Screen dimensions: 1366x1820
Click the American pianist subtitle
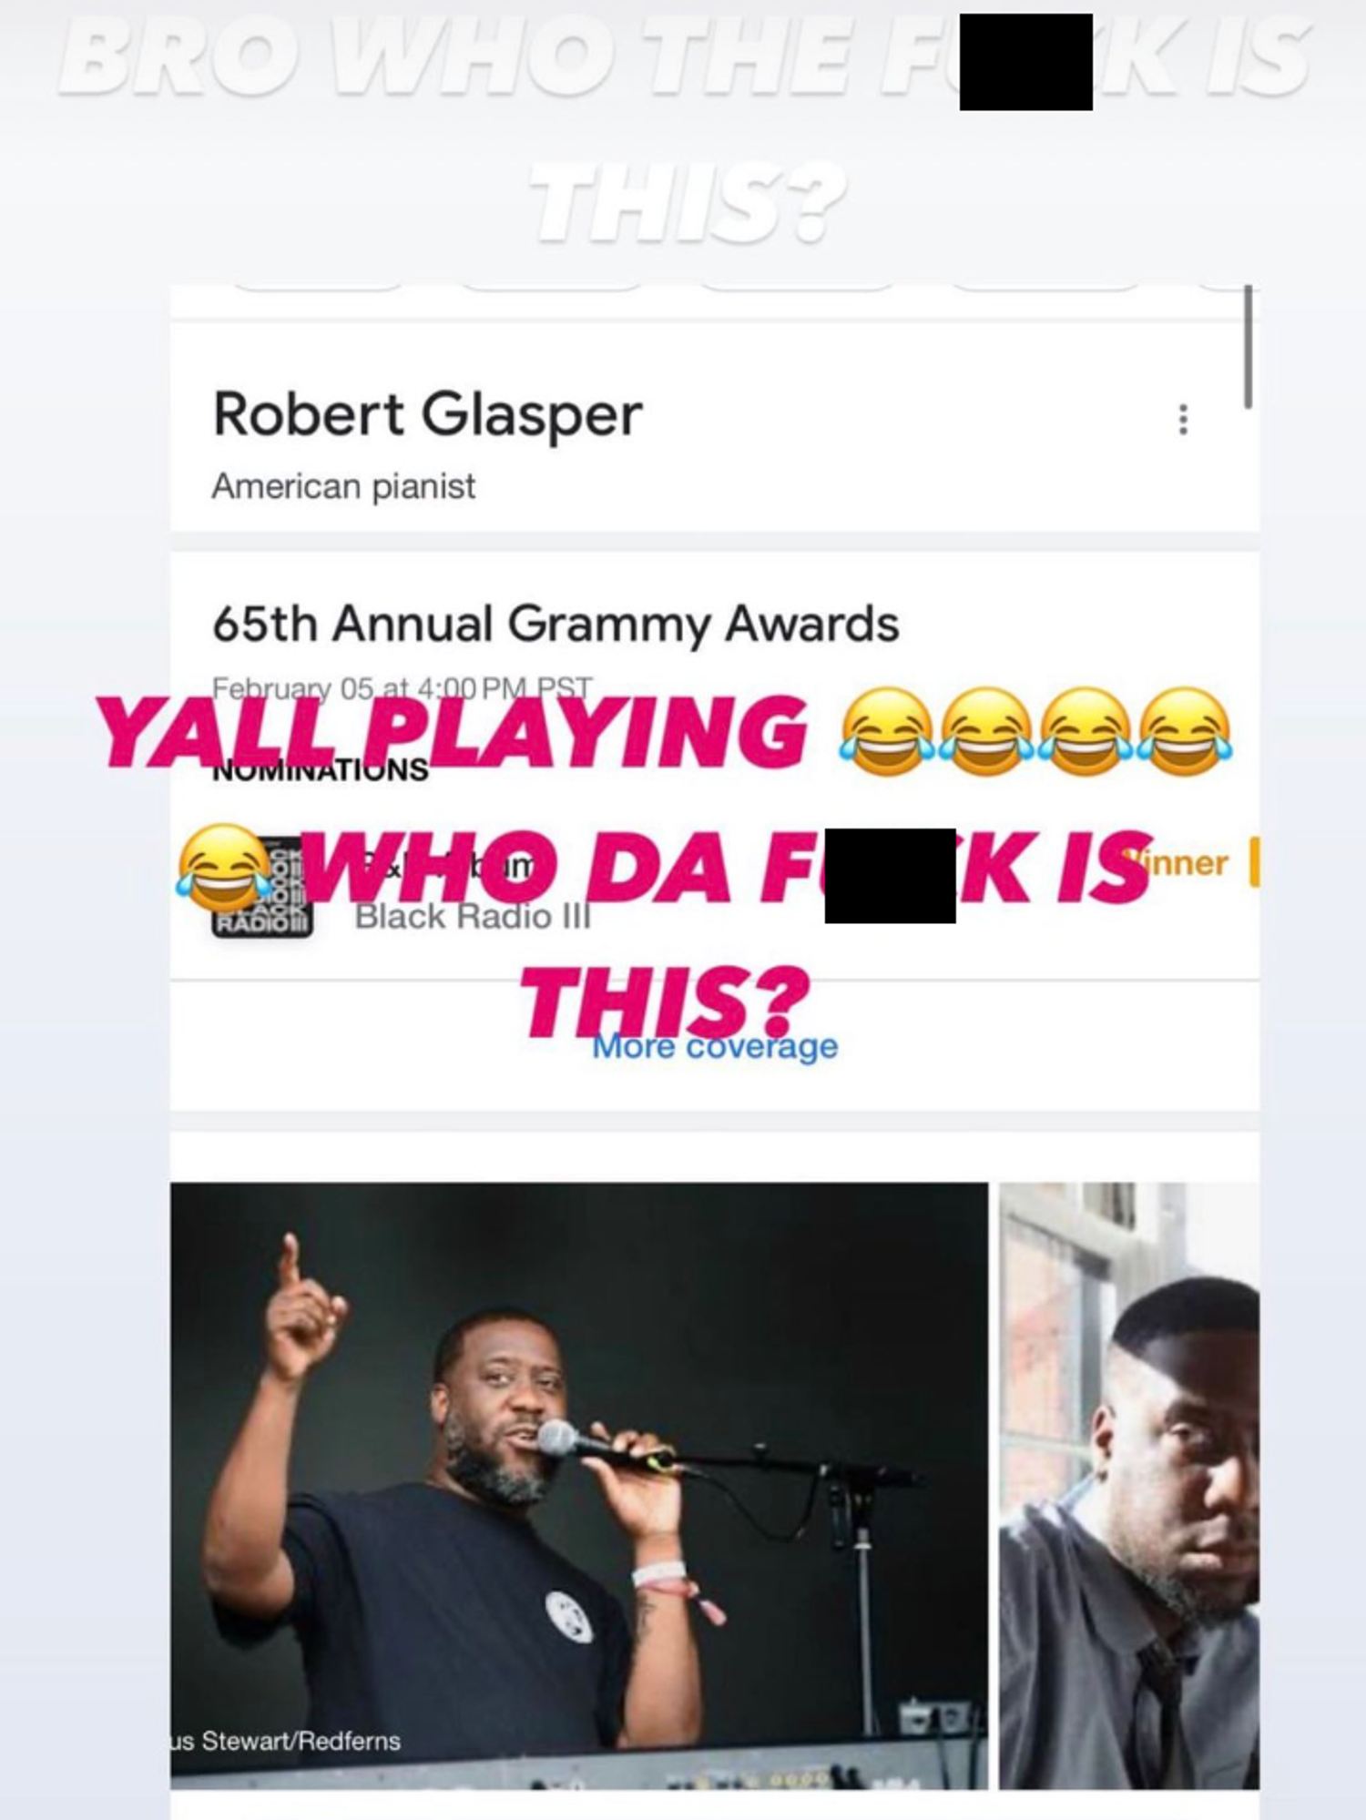pyautogui.click(x=343, y=486)
